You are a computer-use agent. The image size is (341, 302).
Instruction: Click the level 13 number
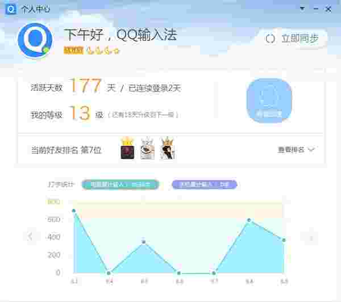click(80, 113)
